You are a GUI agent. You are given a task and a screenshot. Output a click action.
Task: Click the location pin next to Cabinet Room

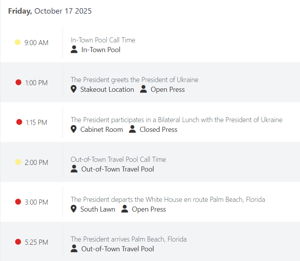click(x=73, y=130)
